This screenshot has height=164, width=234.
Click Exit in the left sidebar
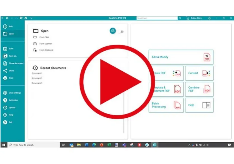coord(13,122)
